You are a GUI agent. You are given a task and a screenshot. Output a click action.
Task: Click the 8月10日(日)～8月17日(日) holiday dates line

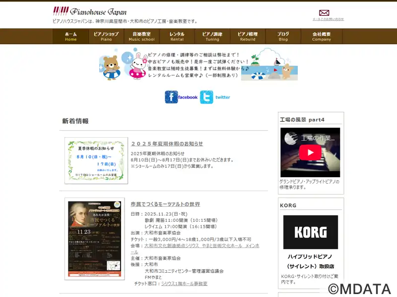pyautogui.click(x=182, y=160)
